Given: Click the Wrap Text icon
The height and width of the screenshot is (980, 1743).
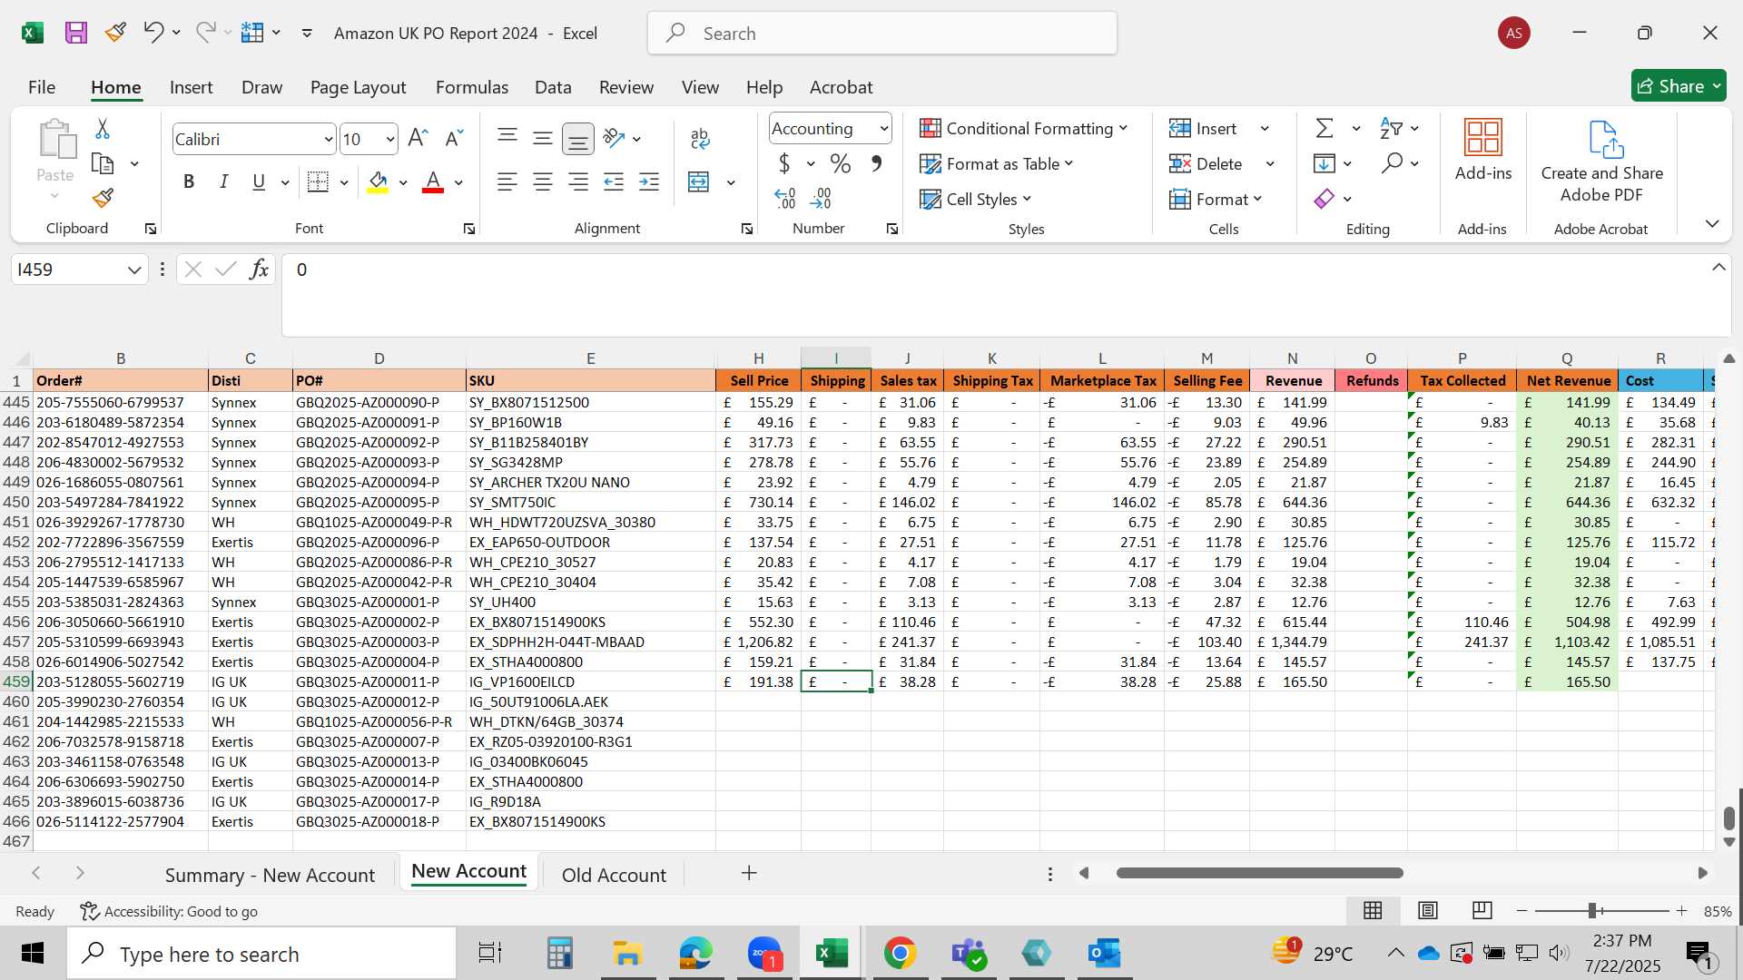Looking at the screenshot, I should click(x=700, y=138).
